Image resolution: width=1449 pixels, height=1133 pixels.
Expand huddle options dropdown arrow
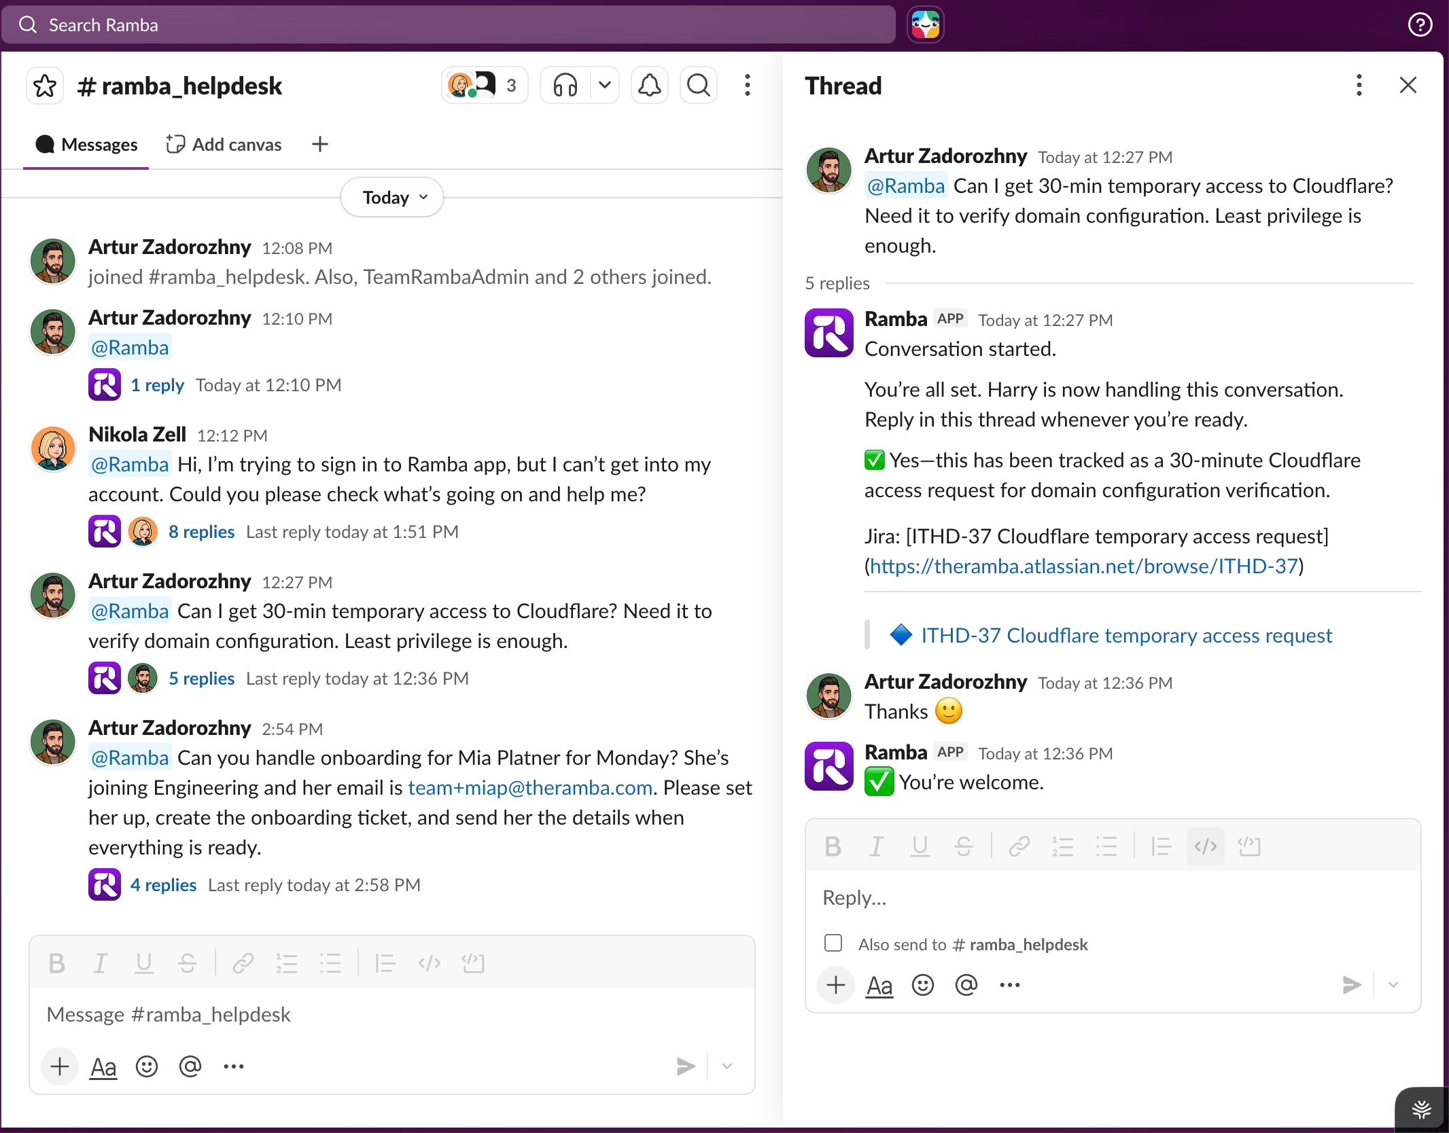click(604, 86)
